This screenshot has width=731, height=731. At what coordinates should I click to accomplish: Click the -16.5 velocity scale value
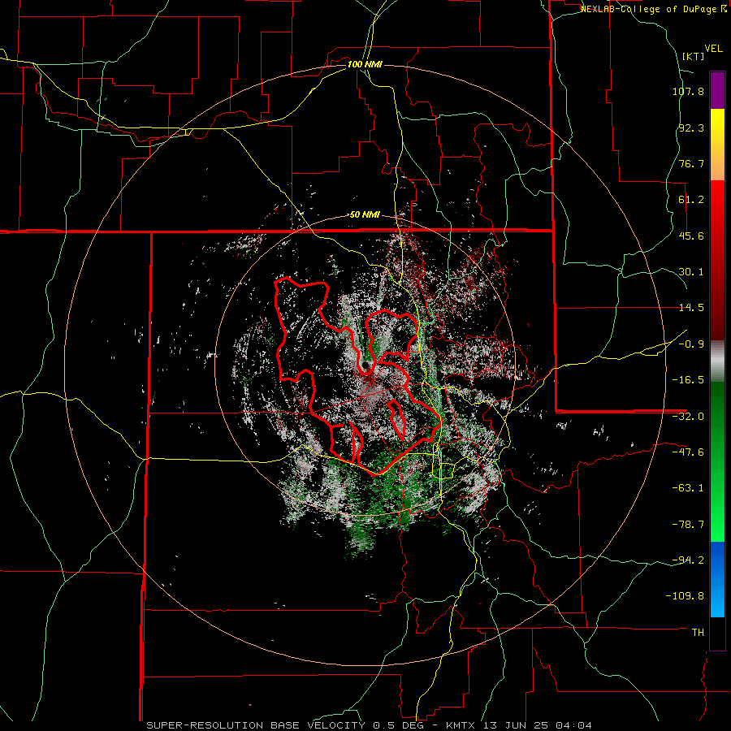click(x=688, y=380)
